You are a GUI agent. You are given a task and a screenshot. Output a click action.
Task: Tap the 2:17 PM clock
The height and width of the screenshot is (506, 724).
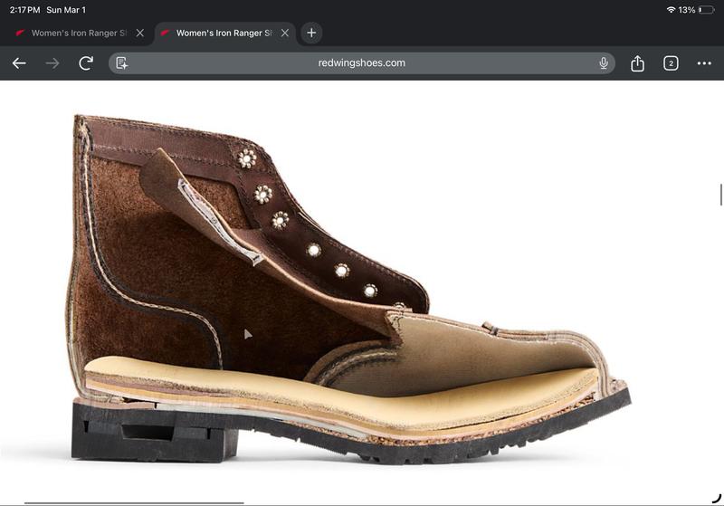click(x=24, y=10)
